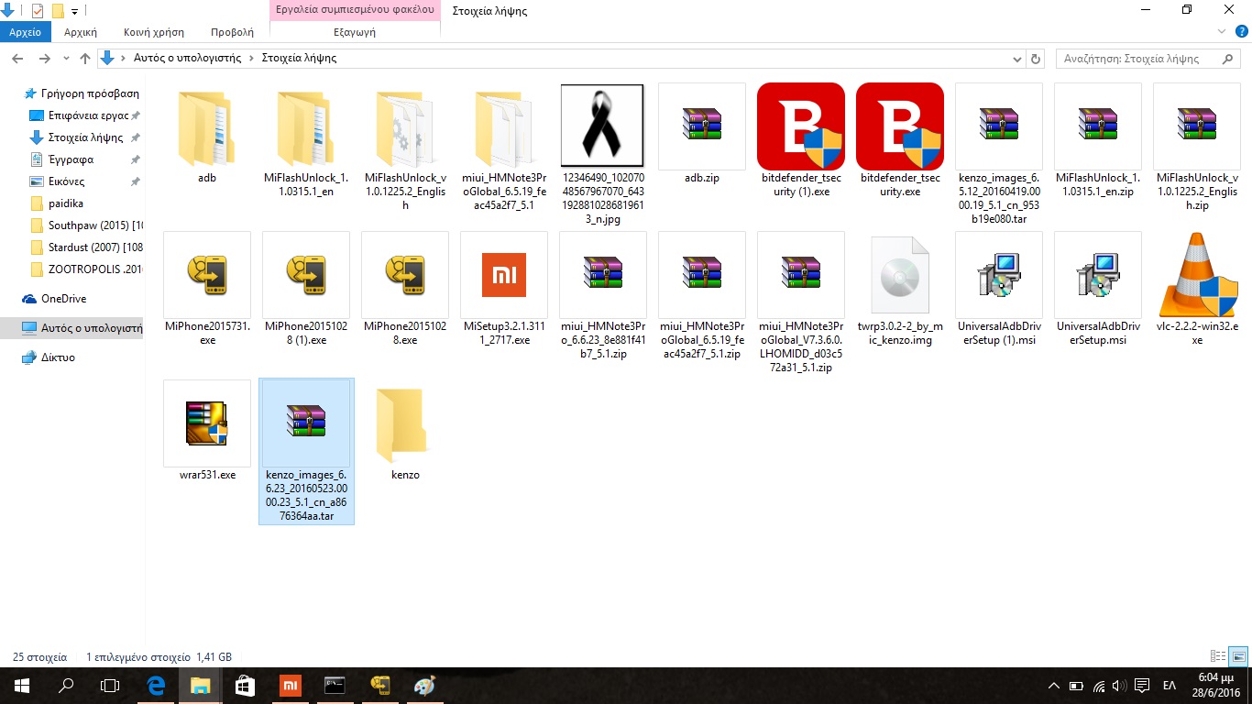Open the vlc-2.2.2-win32.exe installer icon
This screenshot has height=704, width=1252.
coord(1196,275)
